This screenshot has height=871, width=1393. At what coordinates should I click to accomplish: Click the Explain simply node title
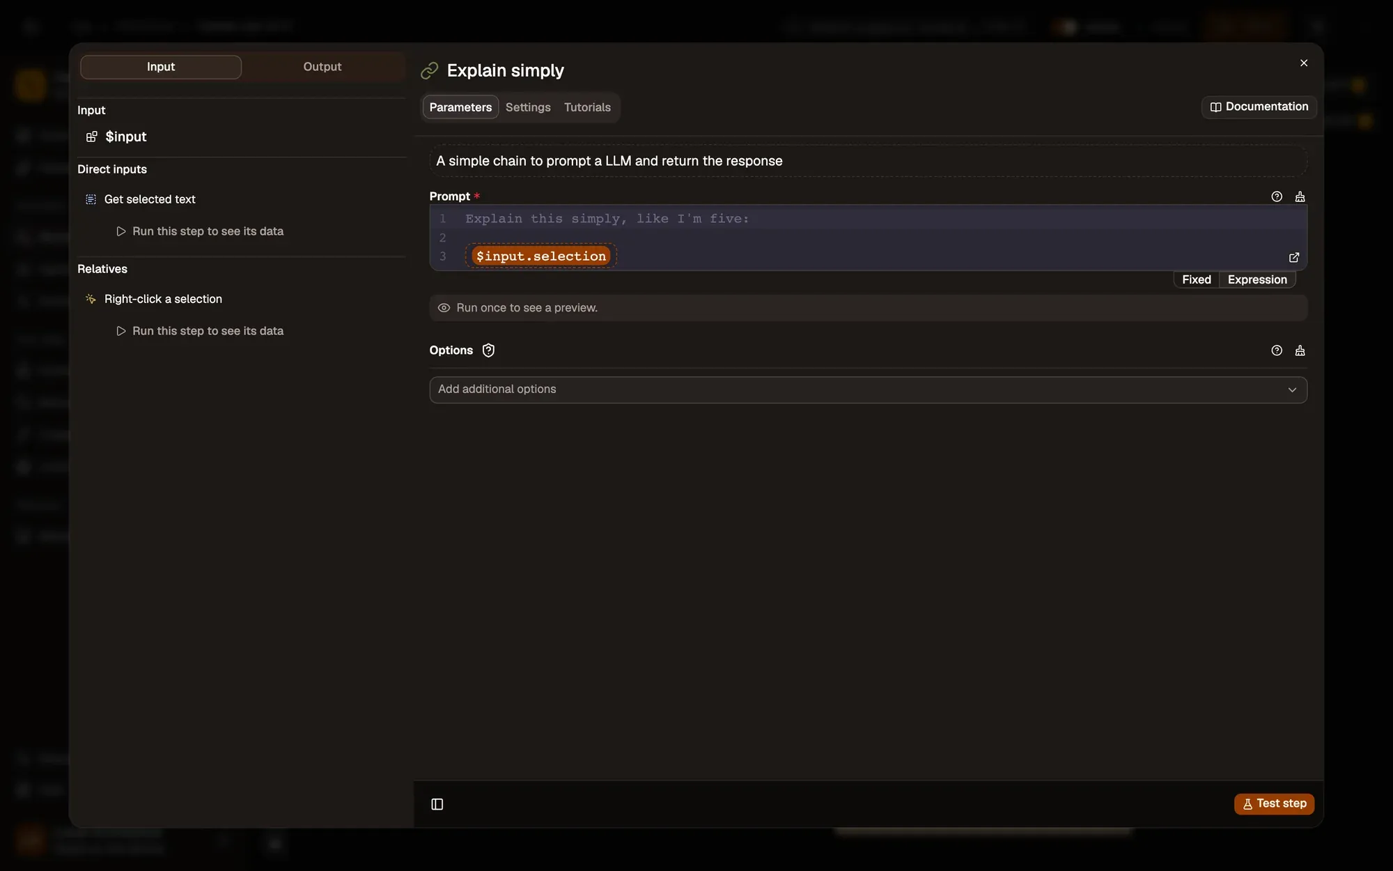(506, 70)
